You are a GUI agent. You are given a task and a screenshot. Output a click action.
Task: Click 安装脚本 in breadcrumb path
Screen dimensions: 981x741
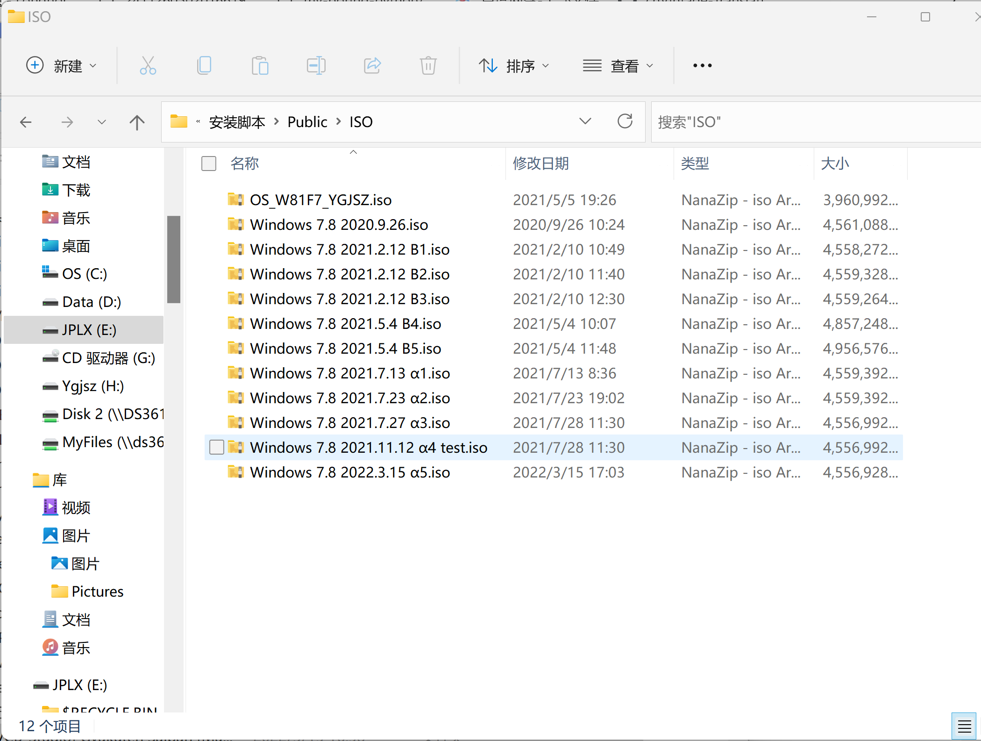237,122
